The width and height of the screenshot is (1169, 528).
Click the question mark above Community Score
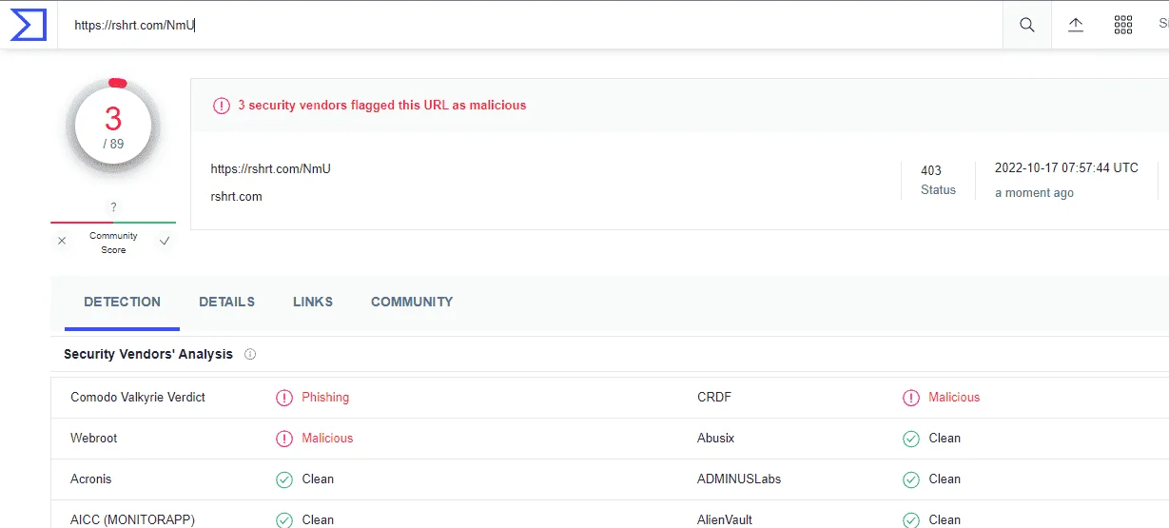[x=113, y=207]
